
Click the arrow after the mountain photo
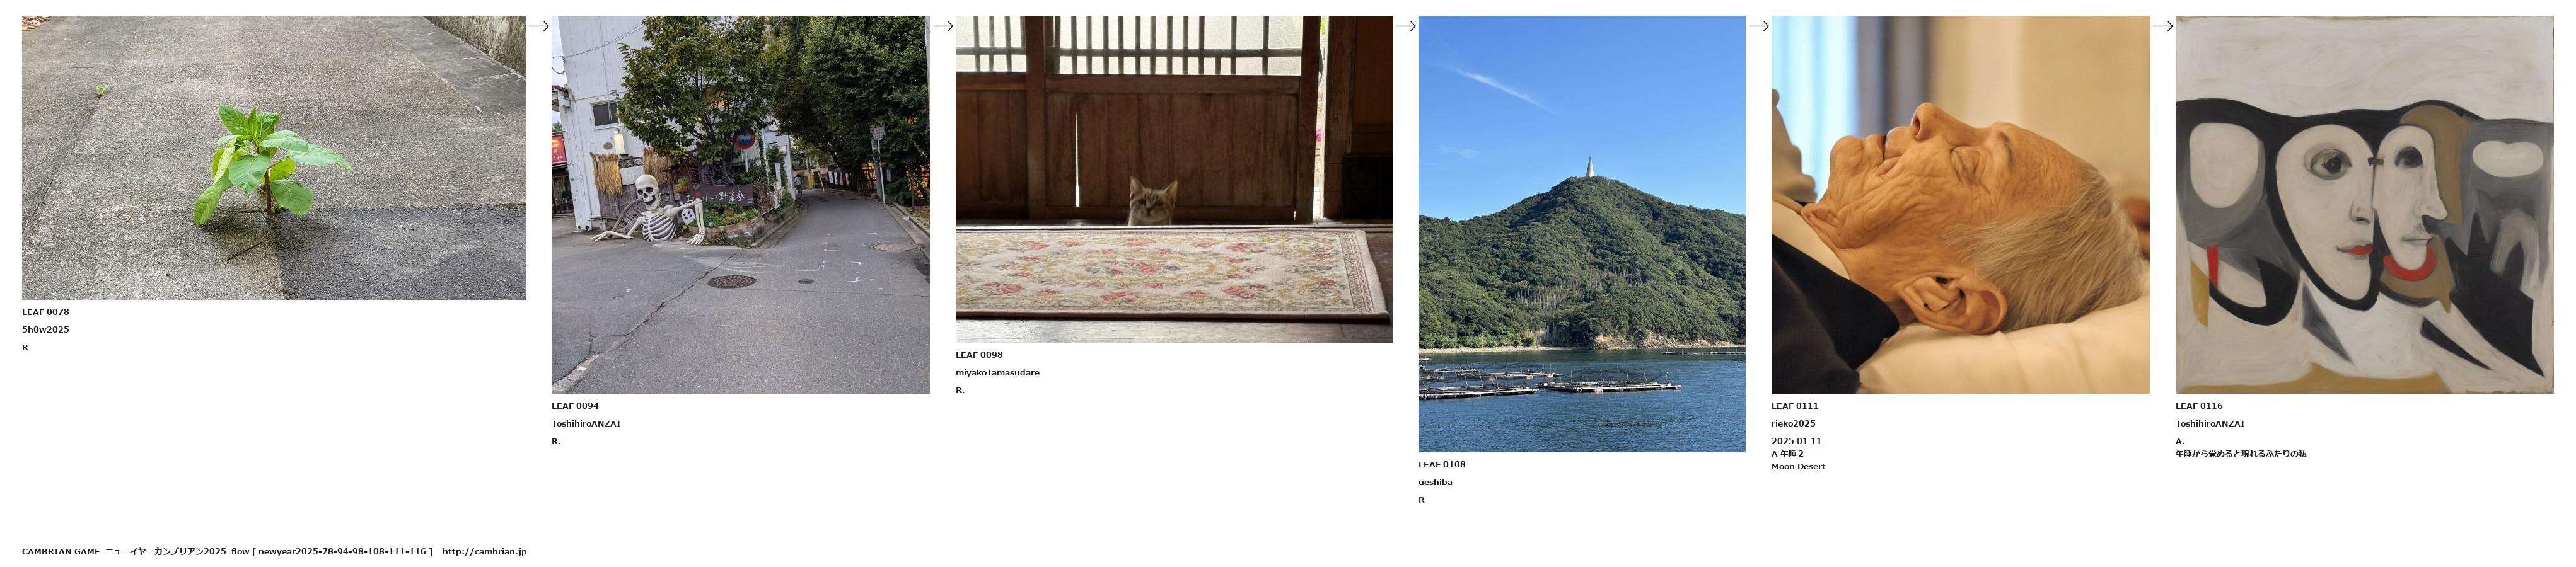[x=1758, y=26]
